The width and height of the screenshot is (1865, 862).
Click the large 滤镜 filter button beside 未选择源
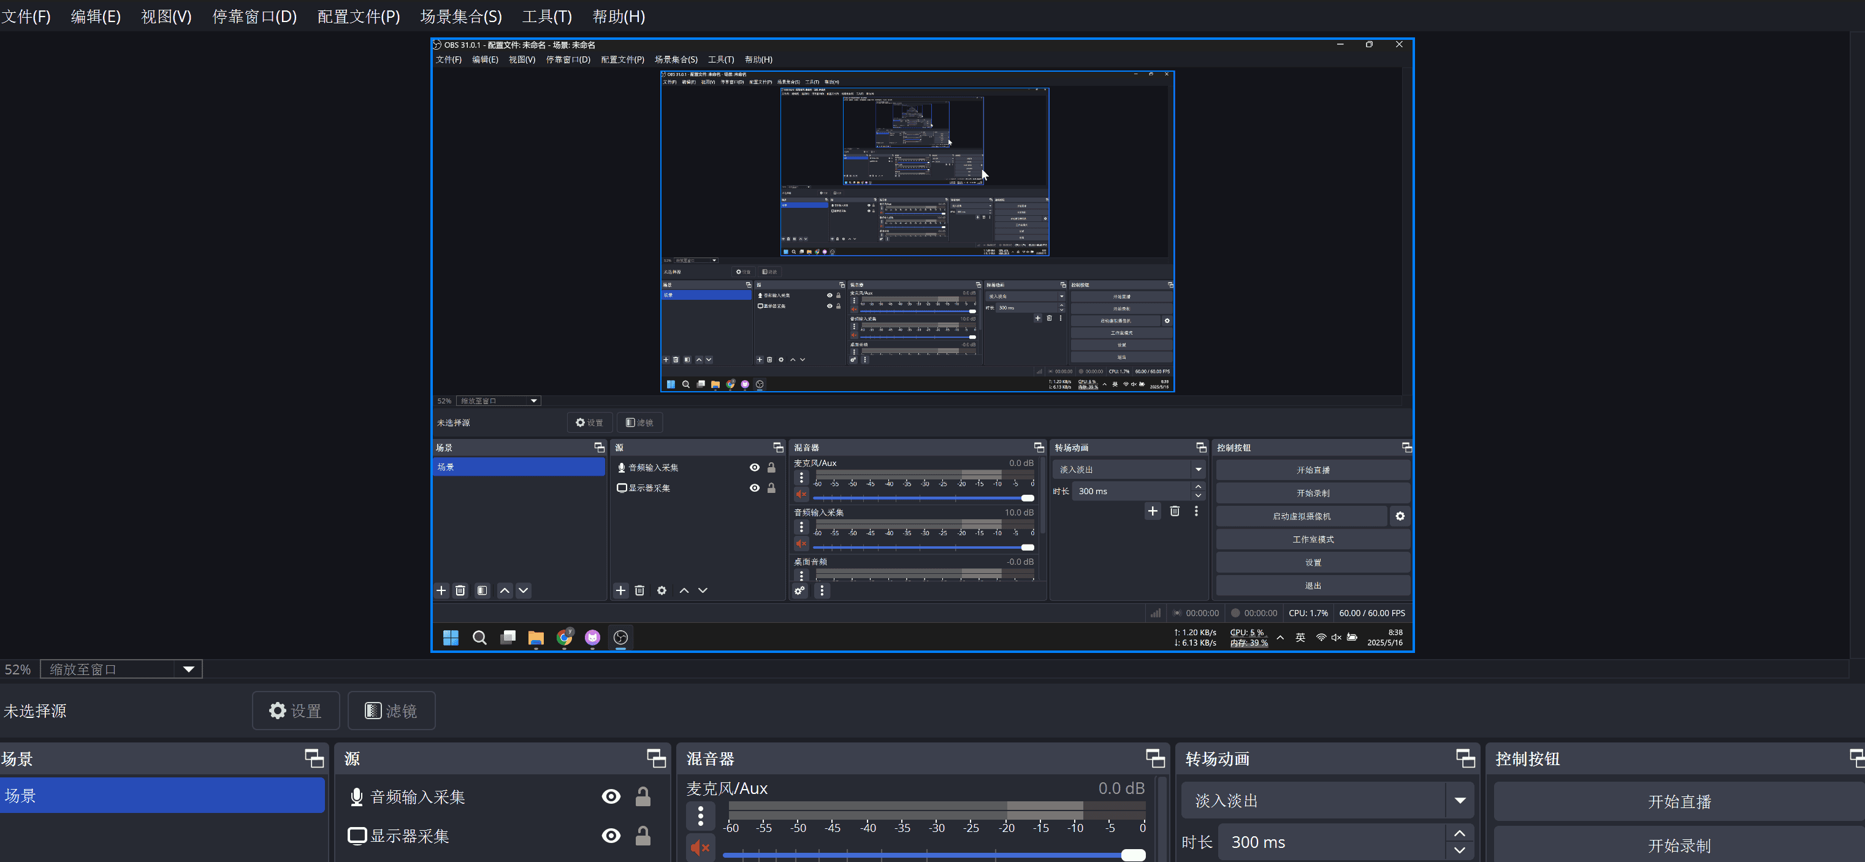(391, 711)
